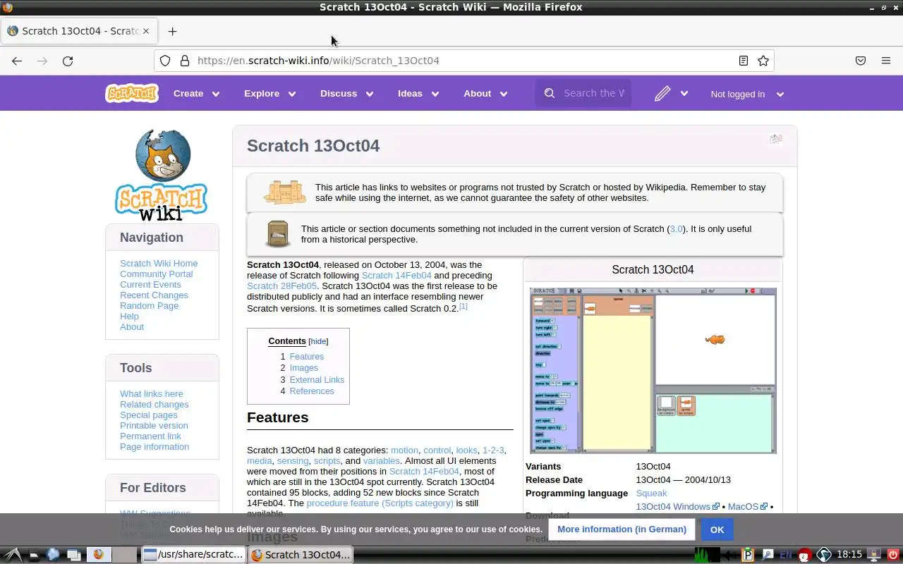
Task: Open Community Portal link
Action: coord(156,274)
